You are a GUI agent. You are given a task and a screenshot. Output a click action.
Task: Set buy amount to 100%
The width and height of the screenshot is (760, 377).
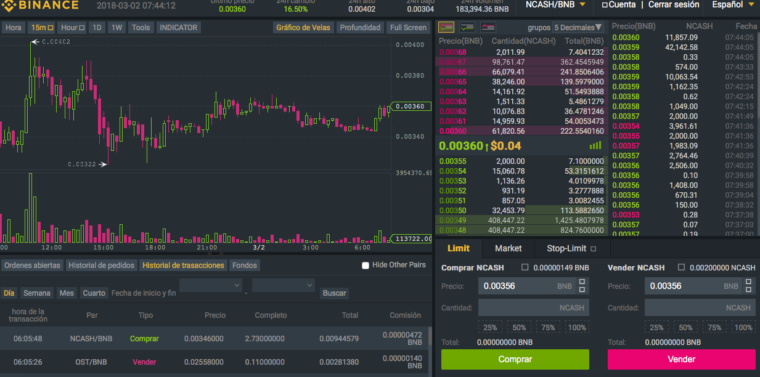click(x=577, y=327)
